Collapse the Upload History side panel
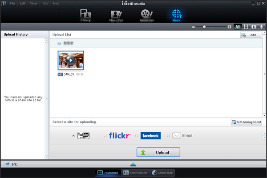The image size is (267, 178). click(x=47, y=98)
